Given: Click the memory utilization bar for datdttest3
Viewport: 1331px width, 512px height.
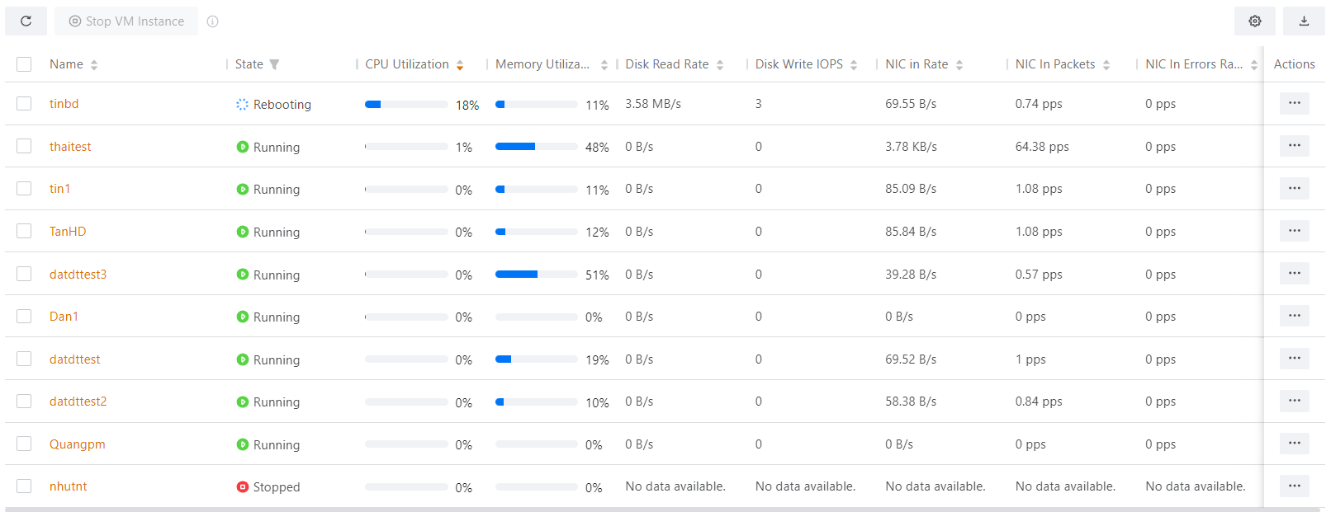Looking at the screenshot, I should [x=536, y=275].
